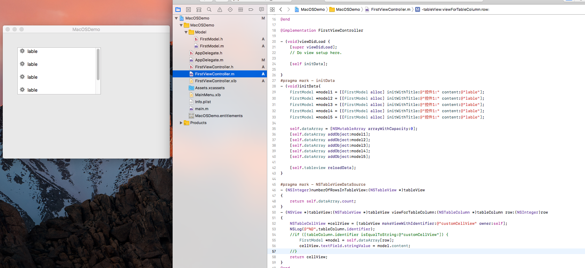The image size is (585, 268).
Task: Click the fourth 'lable' row text
Action: point(32,90)
